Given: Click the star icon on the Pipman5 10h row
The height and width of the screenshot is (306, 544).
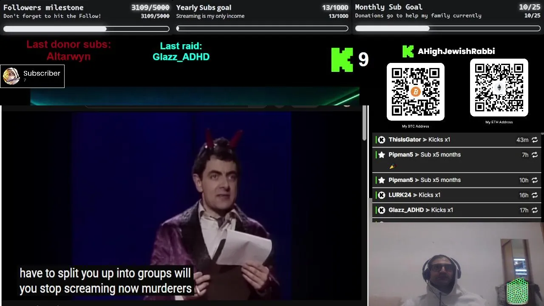Looking at the screenshot, I should click(382, 180).
